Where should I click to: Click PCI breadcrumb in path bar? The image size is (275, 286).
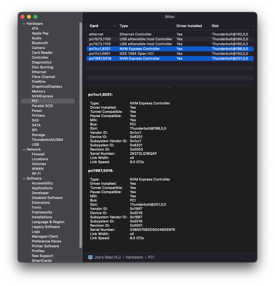[x=151, y=257]
